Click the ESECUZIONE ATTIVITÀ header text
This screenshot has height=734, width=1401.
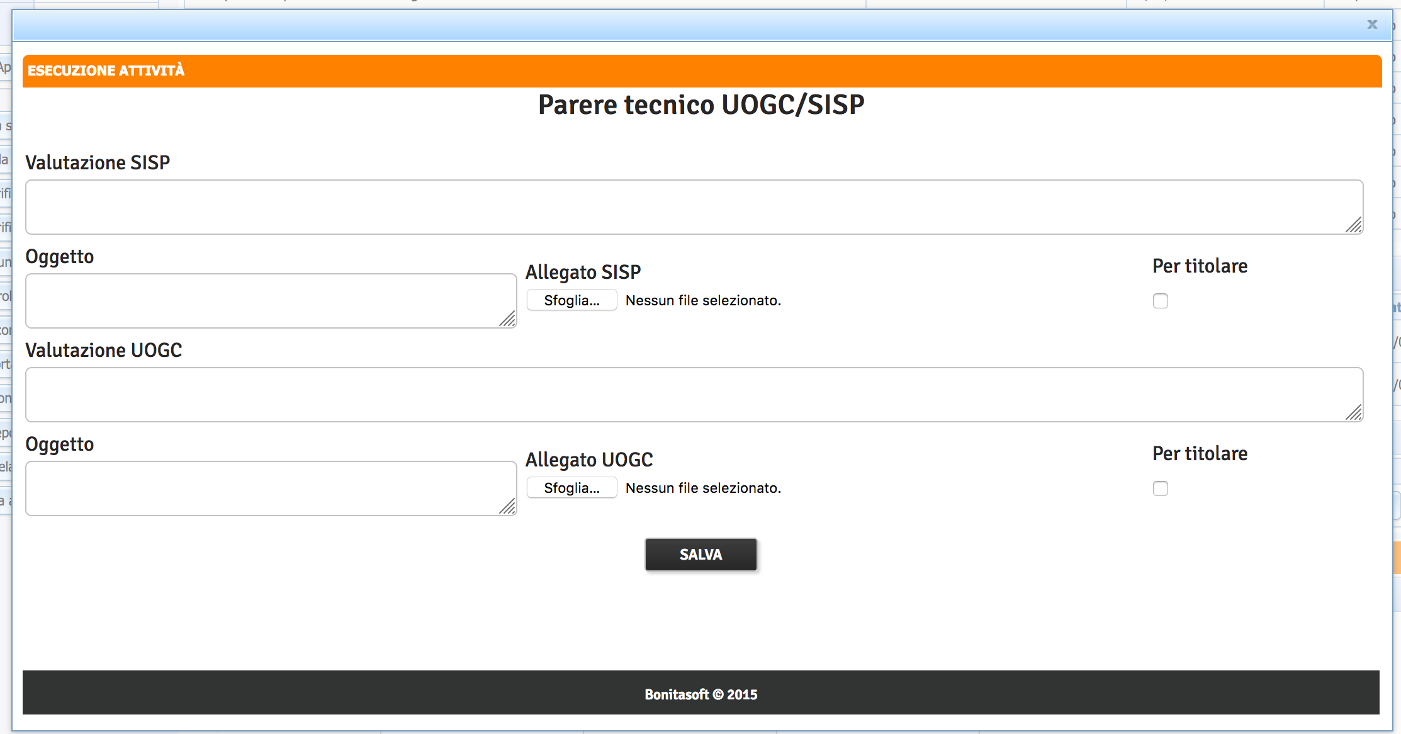[106, 71]
